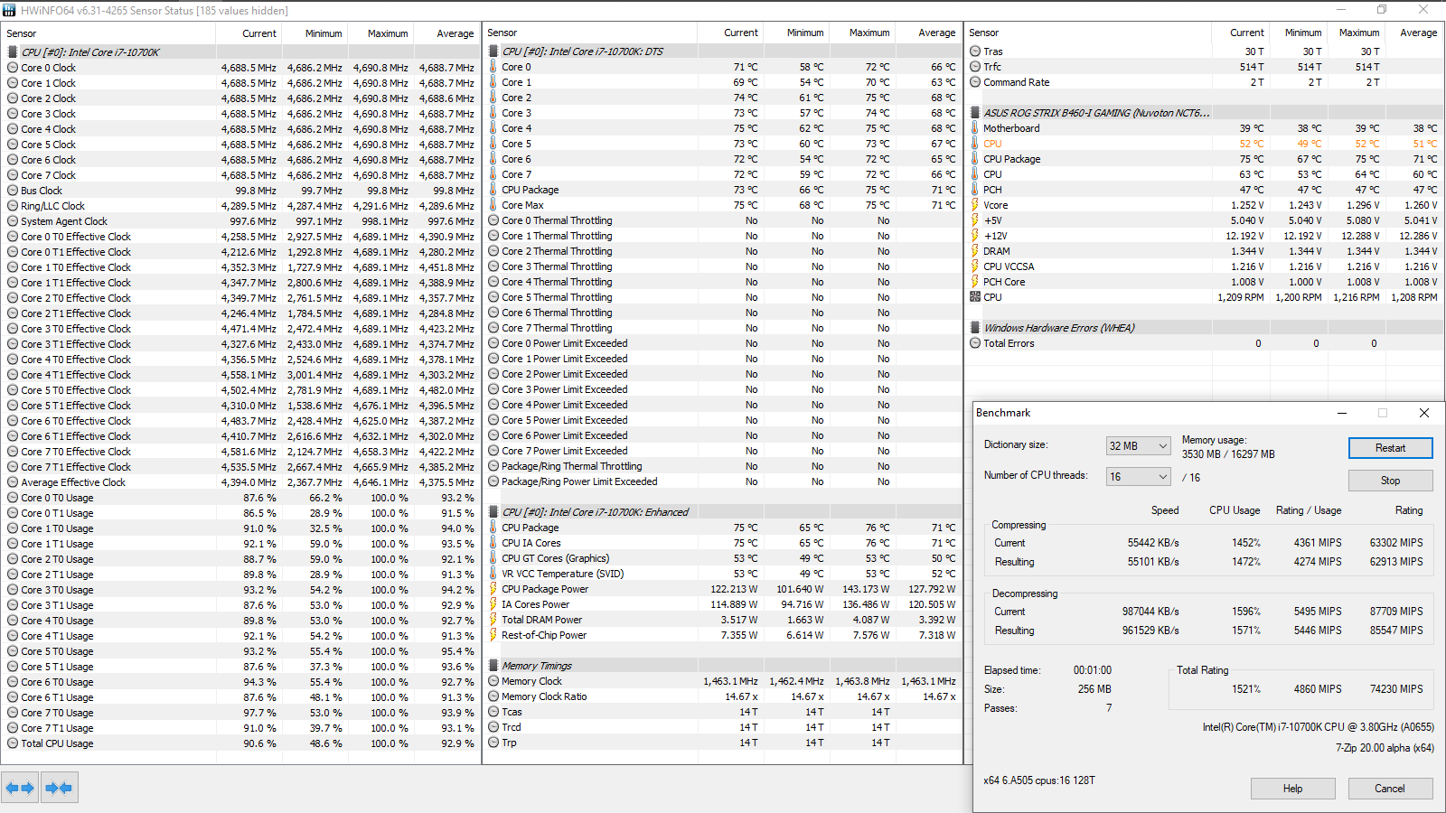
Task: Click the Cancel button in Benchmark
Action: pyautogui.click(x=1390, y=789)
